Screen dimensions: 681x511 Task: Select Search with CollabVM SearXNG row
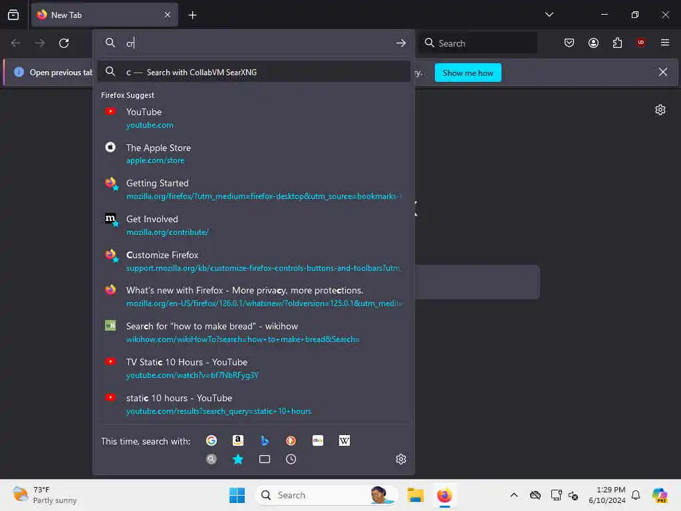click(253, 72)
